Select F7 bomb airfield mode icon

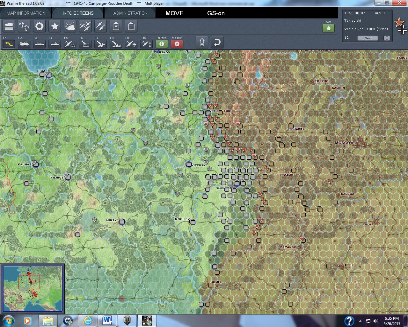101,44
